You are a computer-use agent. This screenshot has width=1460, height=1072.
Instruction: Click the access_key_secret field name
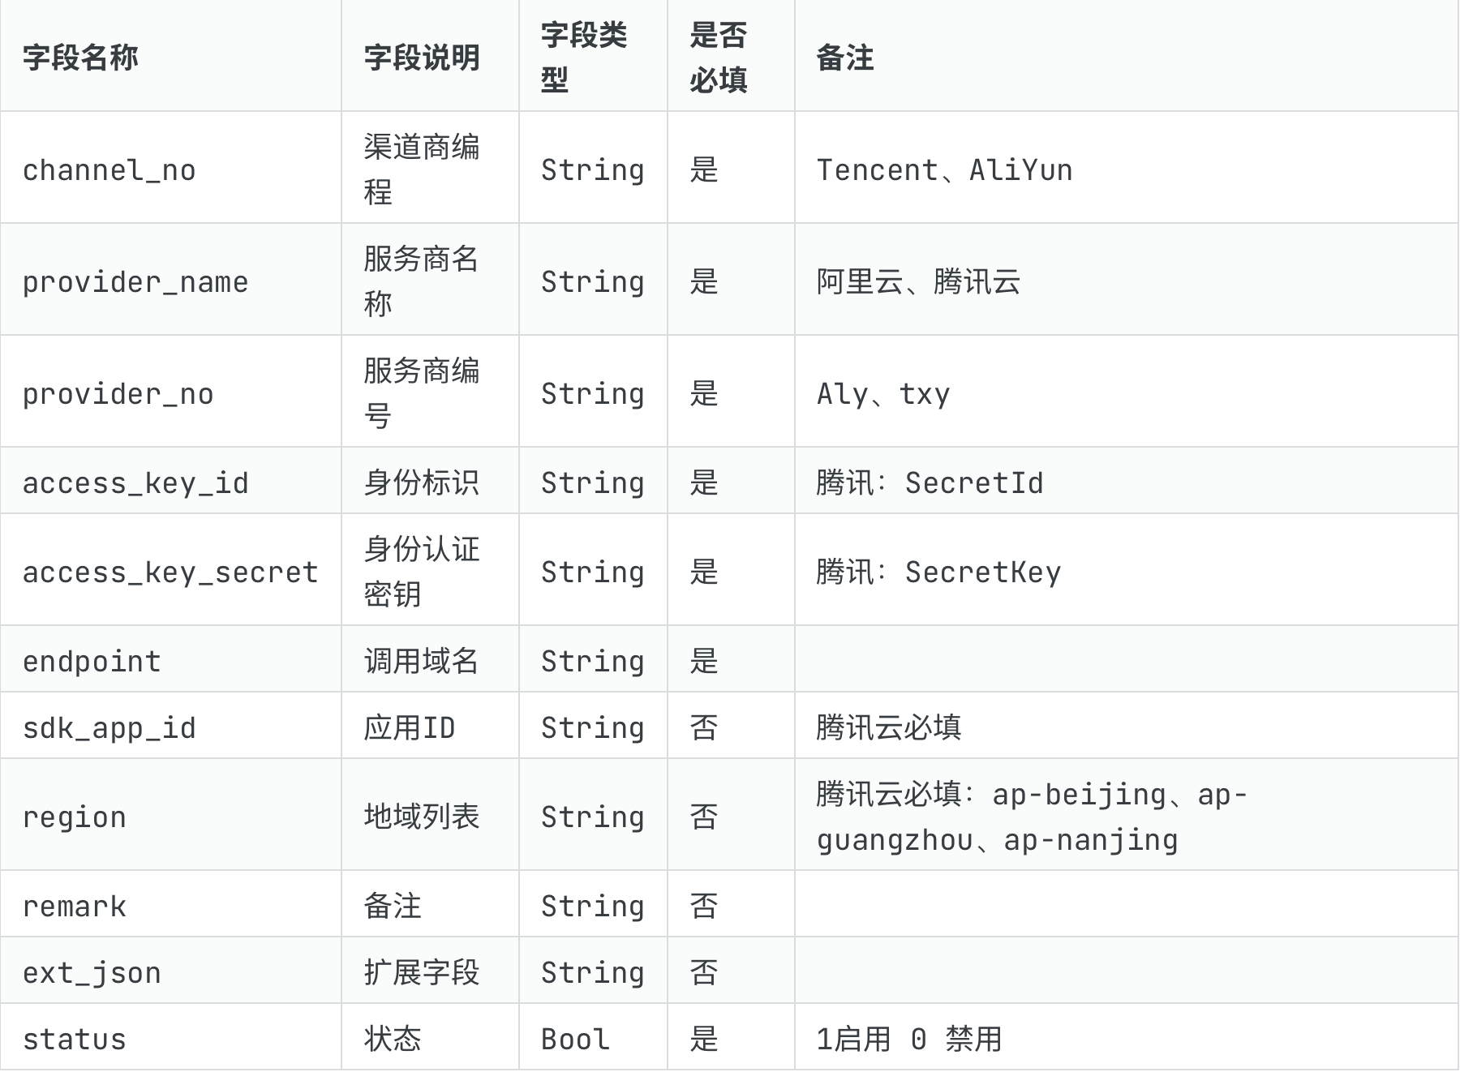pos(170,572)
